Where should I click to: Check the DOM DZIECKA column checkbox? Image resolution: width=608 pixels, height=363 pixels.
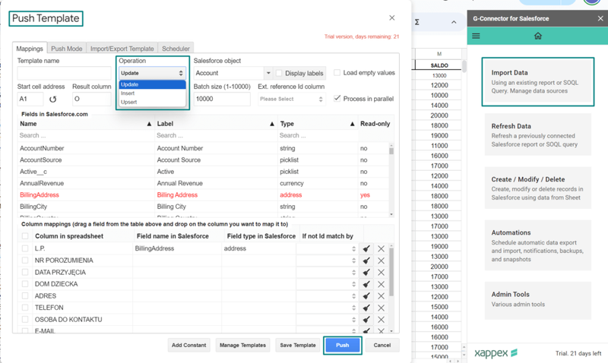[x=25, y=284]
